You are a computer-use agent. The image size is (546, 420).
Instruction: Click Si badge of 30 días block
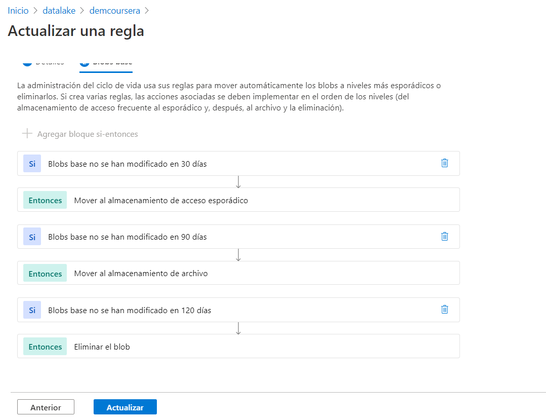pos(32,164)
